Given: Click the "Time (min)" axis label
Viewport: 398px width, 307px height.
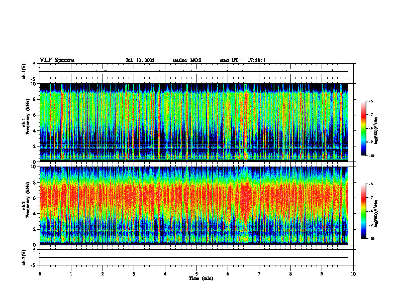Looking at the screenshot, I should tap(201, 278).
